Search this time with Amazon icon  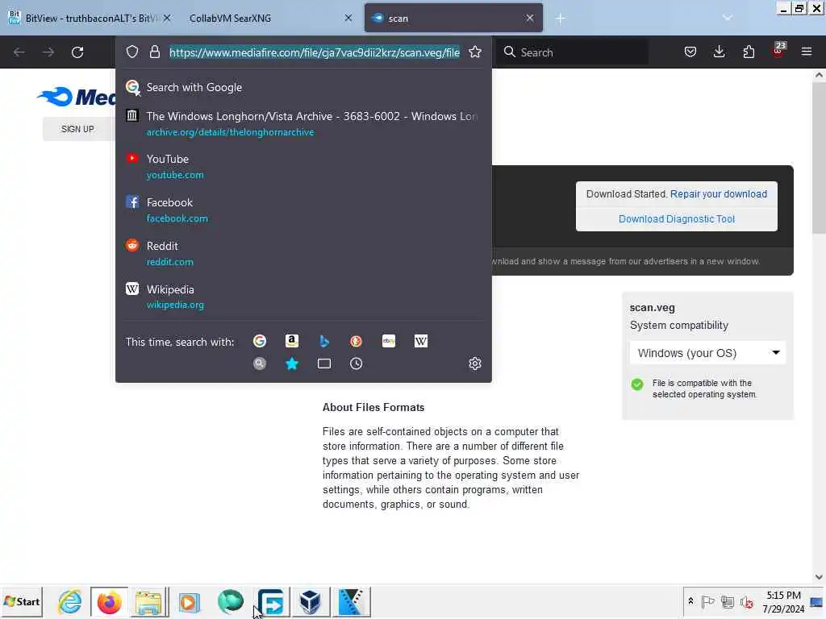[x=292, y=341]
